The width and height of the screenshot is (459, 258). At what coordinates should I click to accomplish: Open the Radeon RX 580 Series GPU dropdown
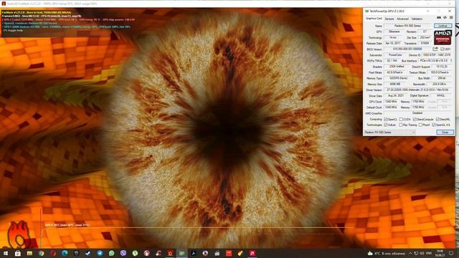(389, 132)
